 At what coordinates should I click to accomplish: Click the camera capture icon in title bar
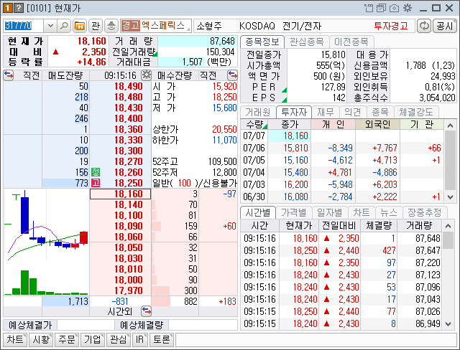tap(394, 8)
